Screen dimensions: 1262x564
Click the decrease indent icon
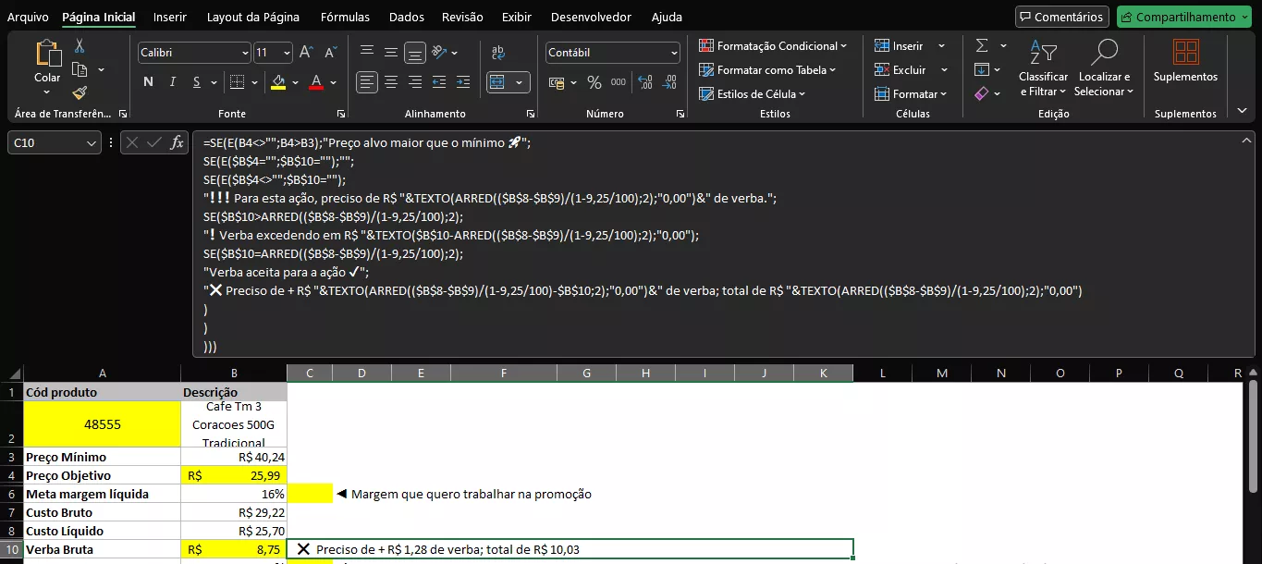click(439, 82)
